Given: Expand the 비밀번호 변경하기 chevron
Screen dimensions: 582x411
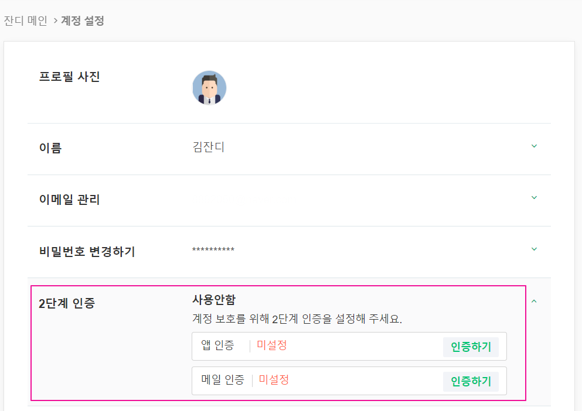Looking at the screenshot, I should (x=534, y=249).
